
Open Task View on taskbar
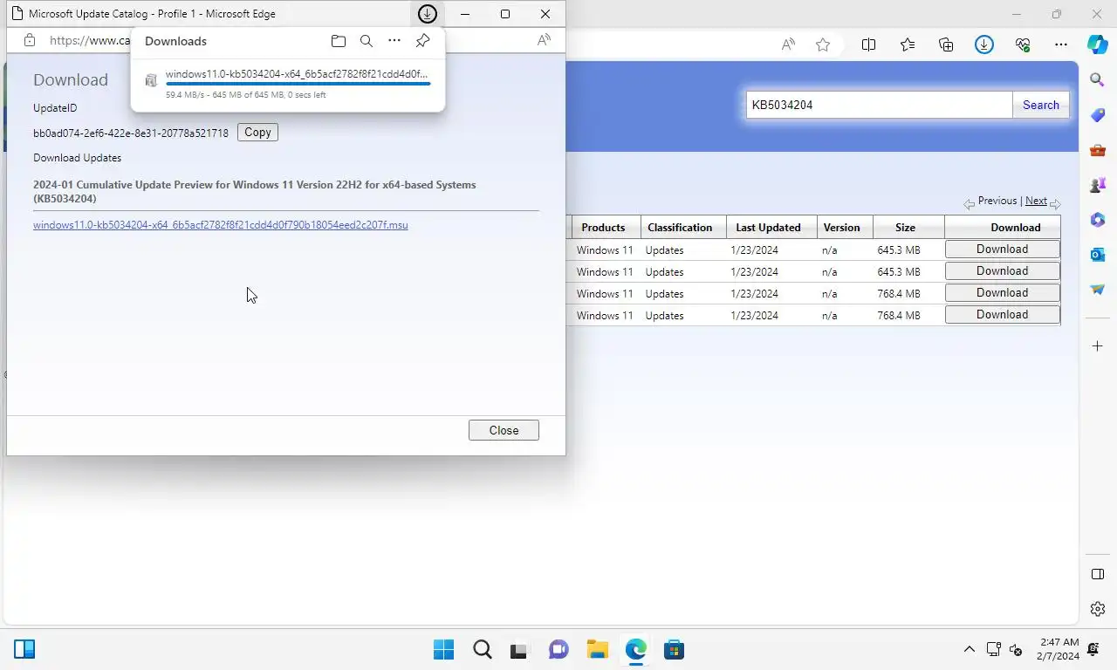(520, 649)
